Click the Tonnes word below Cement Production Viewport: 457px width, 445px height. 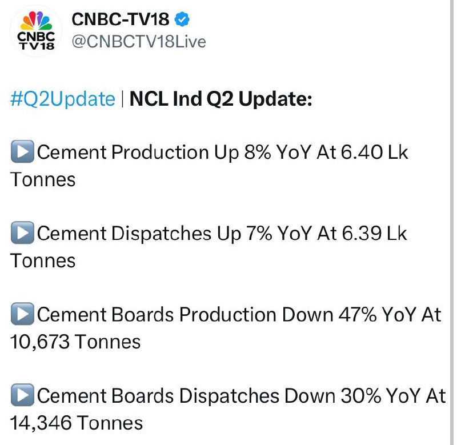click(43, 180)
